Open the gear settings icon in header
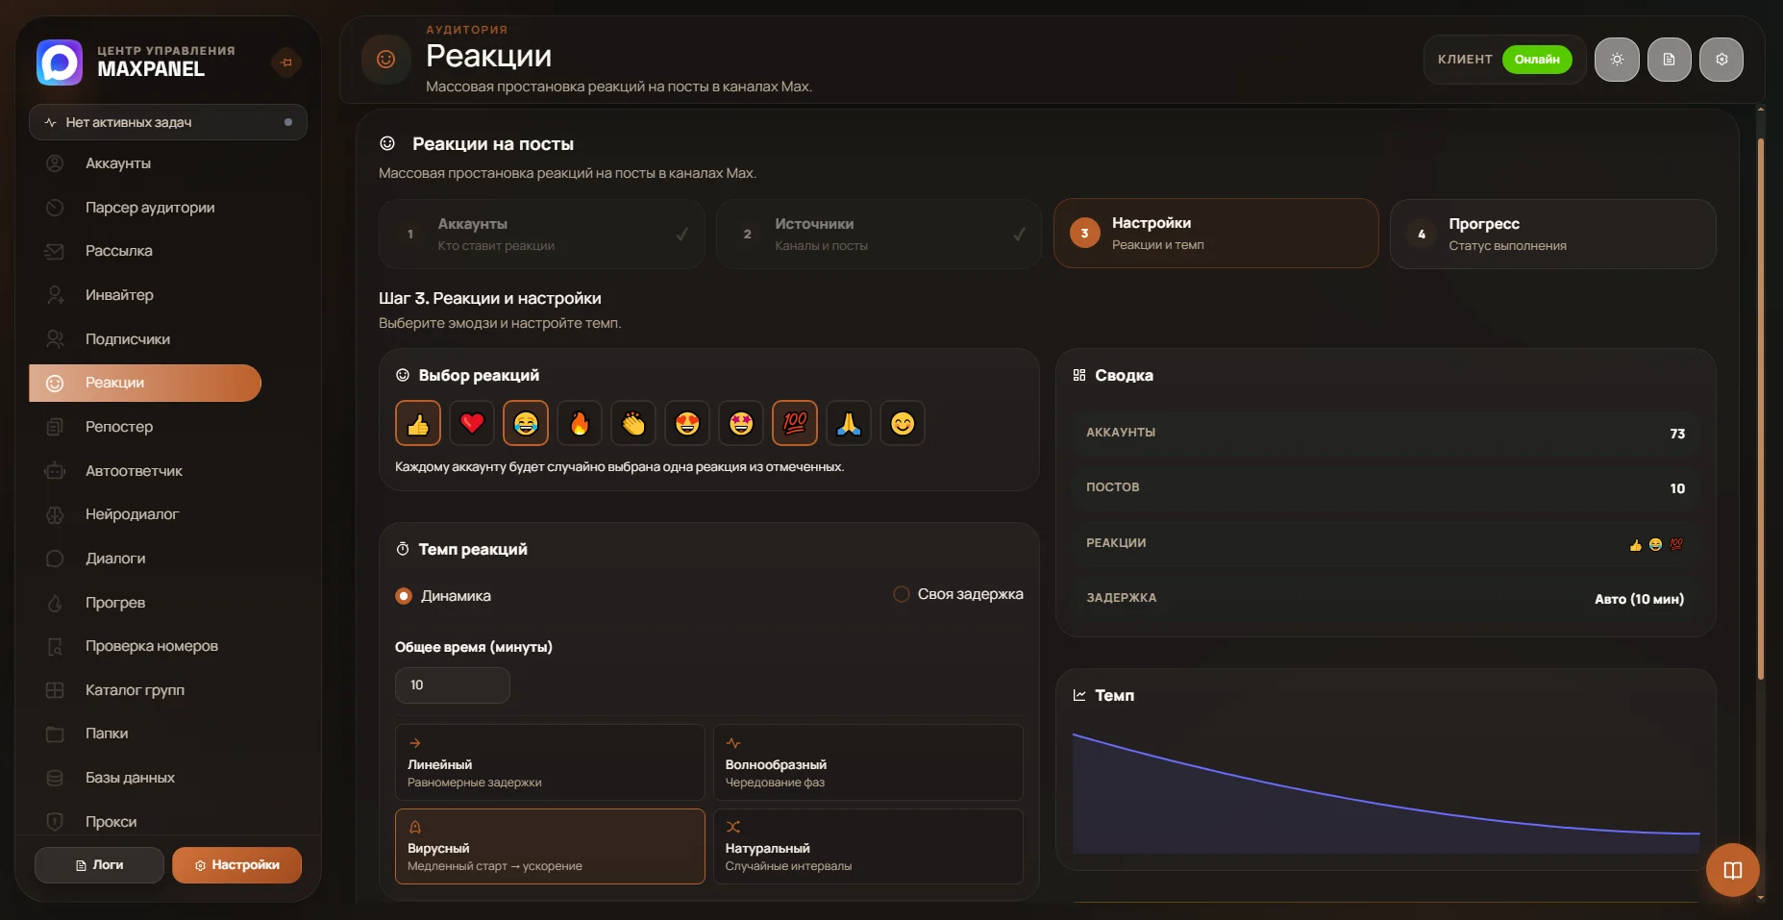 tap(1721, 60)
